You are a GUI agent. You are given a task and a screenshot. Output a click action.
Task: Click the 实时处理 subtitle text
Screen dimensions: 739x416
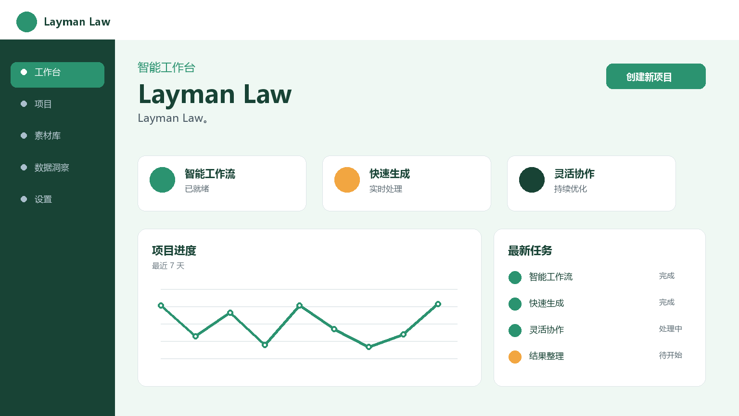(386, 189)
